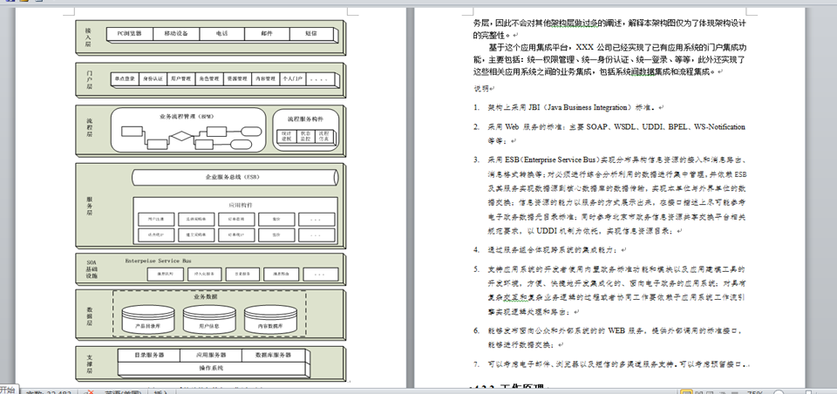Select the 用户信息 database cylinder
837x394 pixels.
pyautogui.click(x=209, y=319)
